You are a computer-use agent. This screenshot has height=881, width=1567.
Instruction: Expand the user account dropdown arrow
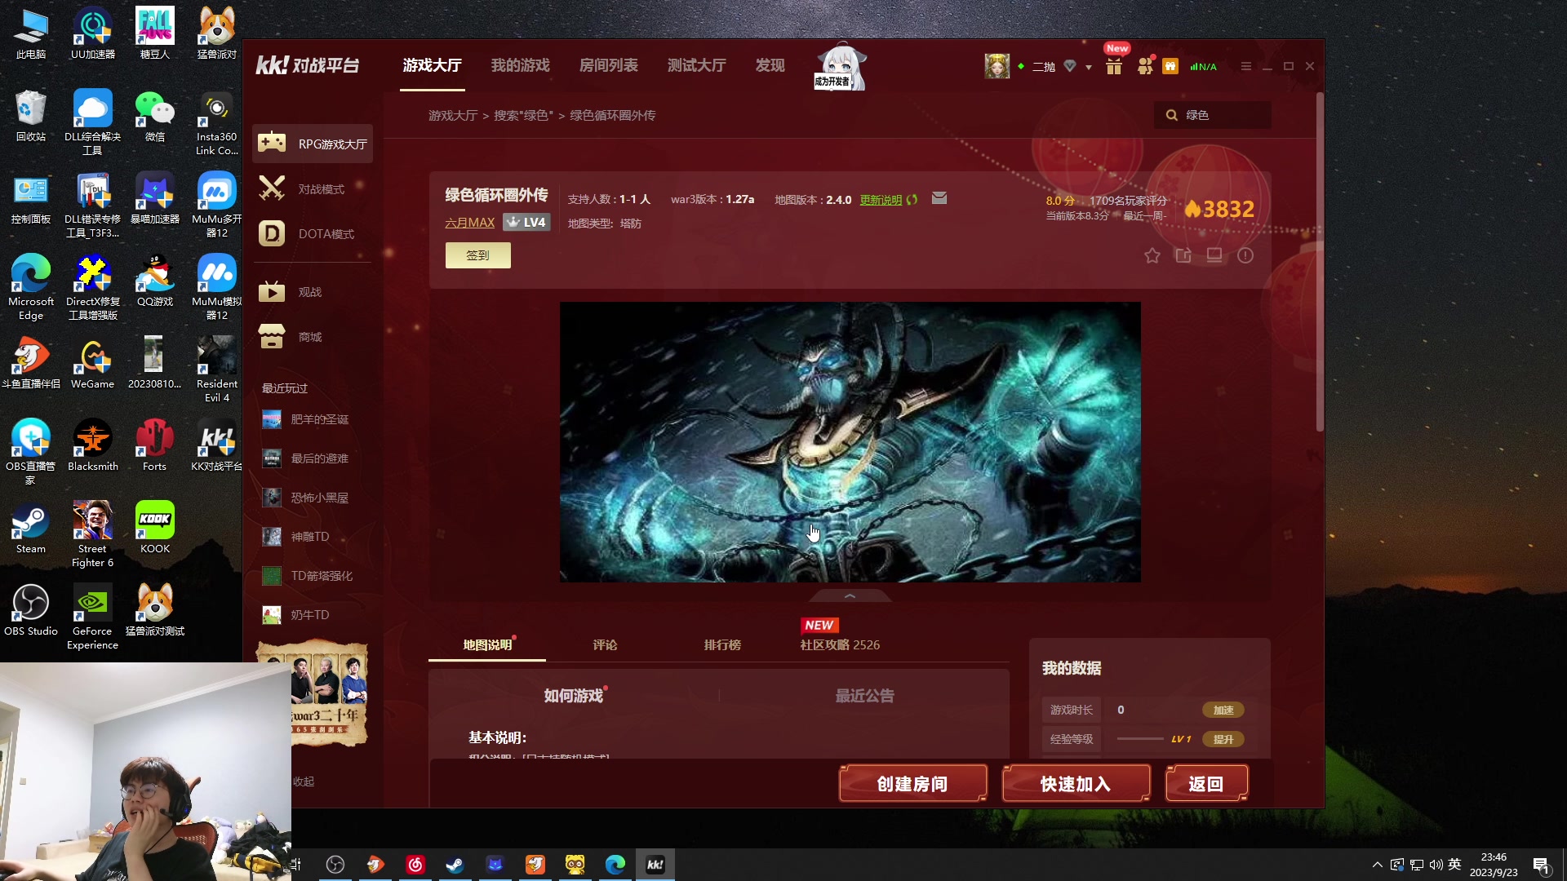click(1089, 67)
